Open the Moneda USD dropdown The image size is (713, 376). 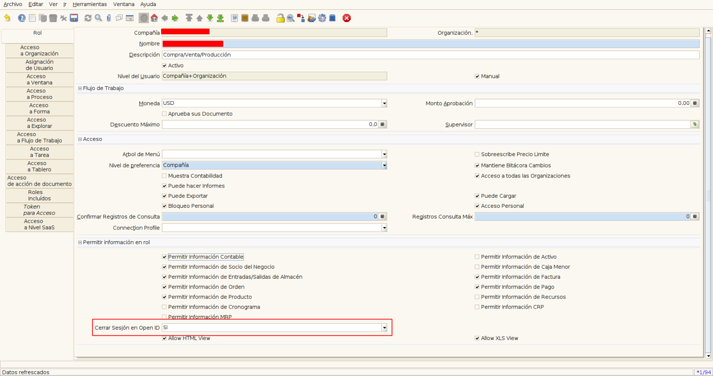click(384, 103)
